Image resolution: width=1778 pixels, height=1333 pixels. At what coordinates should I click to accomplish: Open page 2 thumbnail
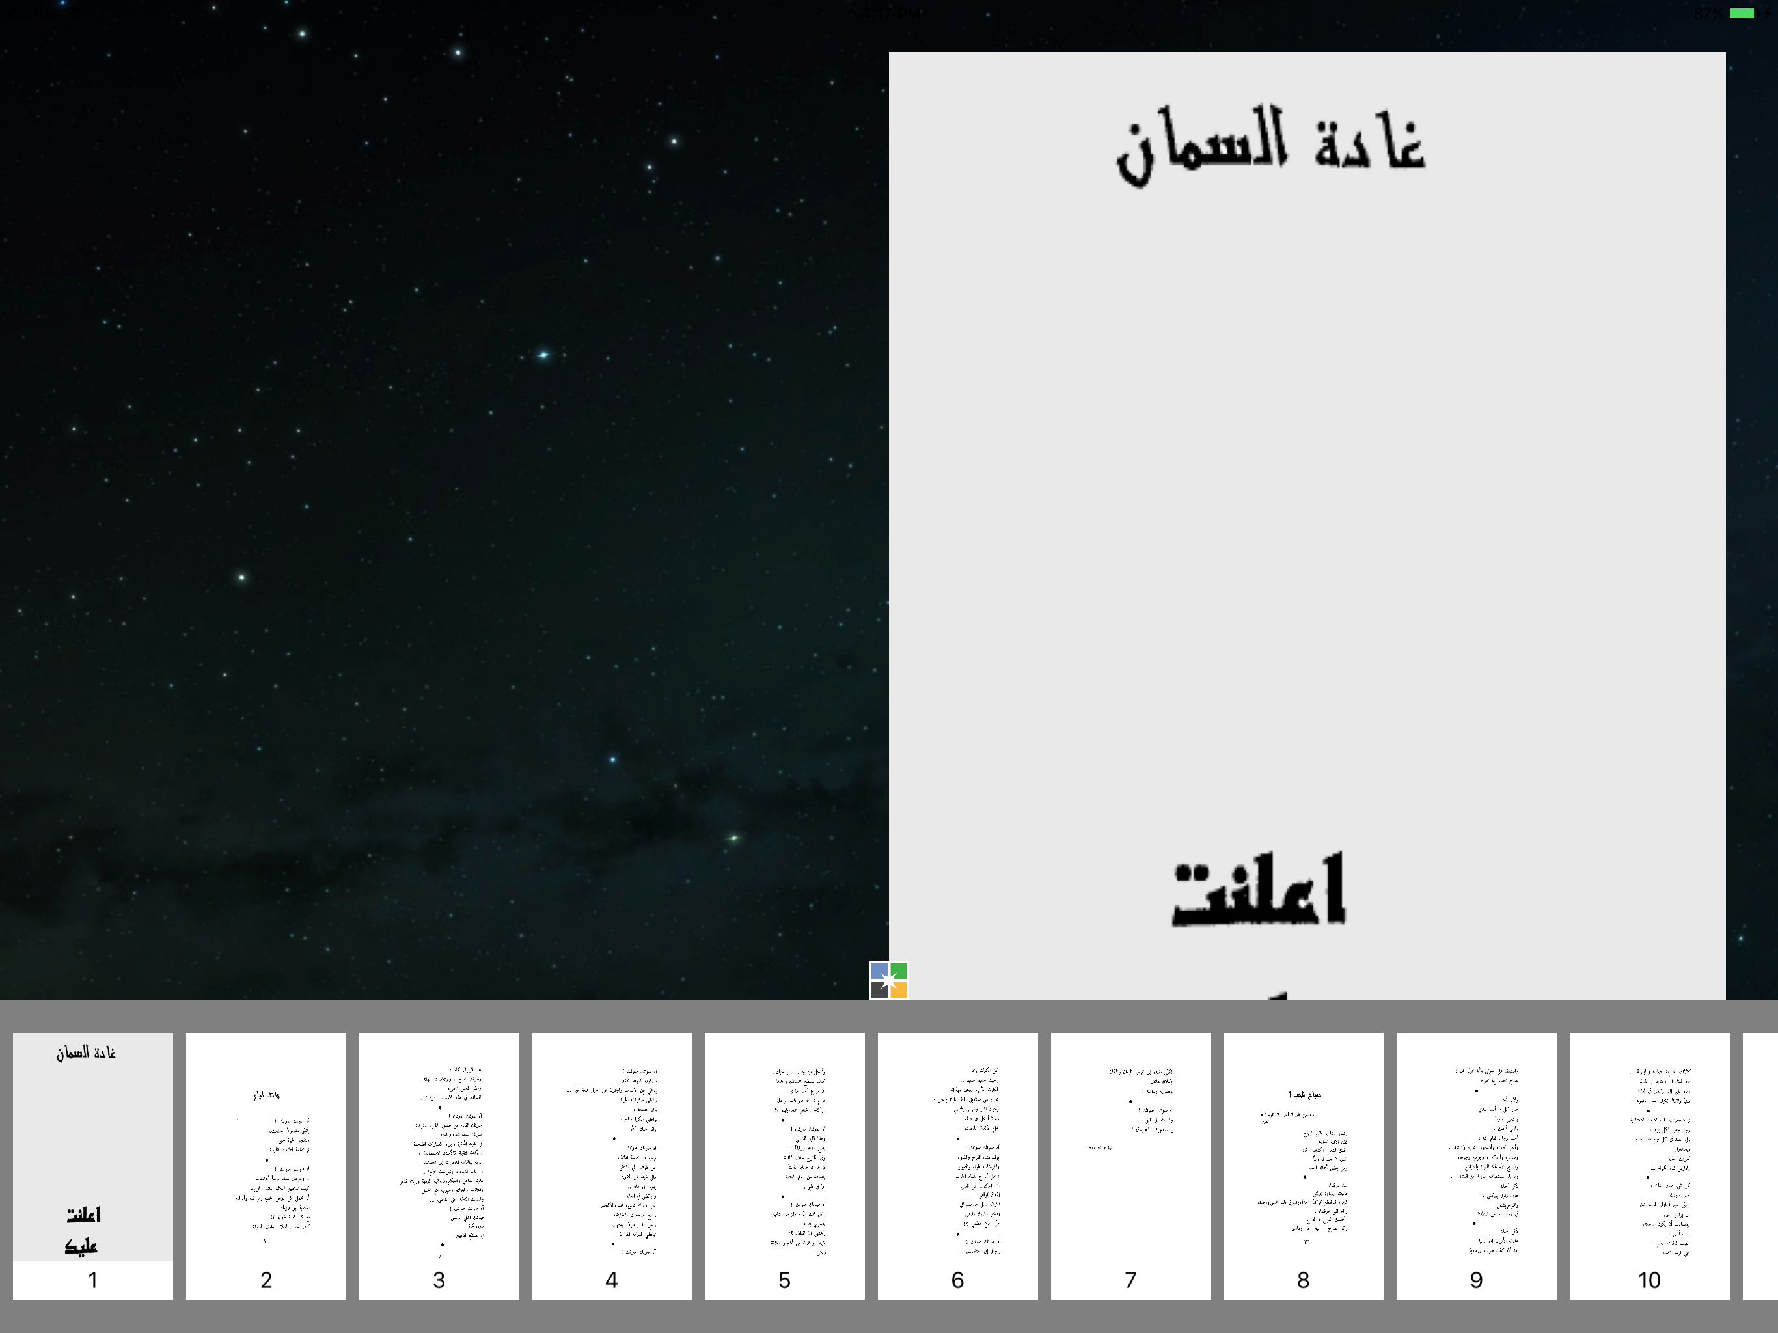point(266,1166)
